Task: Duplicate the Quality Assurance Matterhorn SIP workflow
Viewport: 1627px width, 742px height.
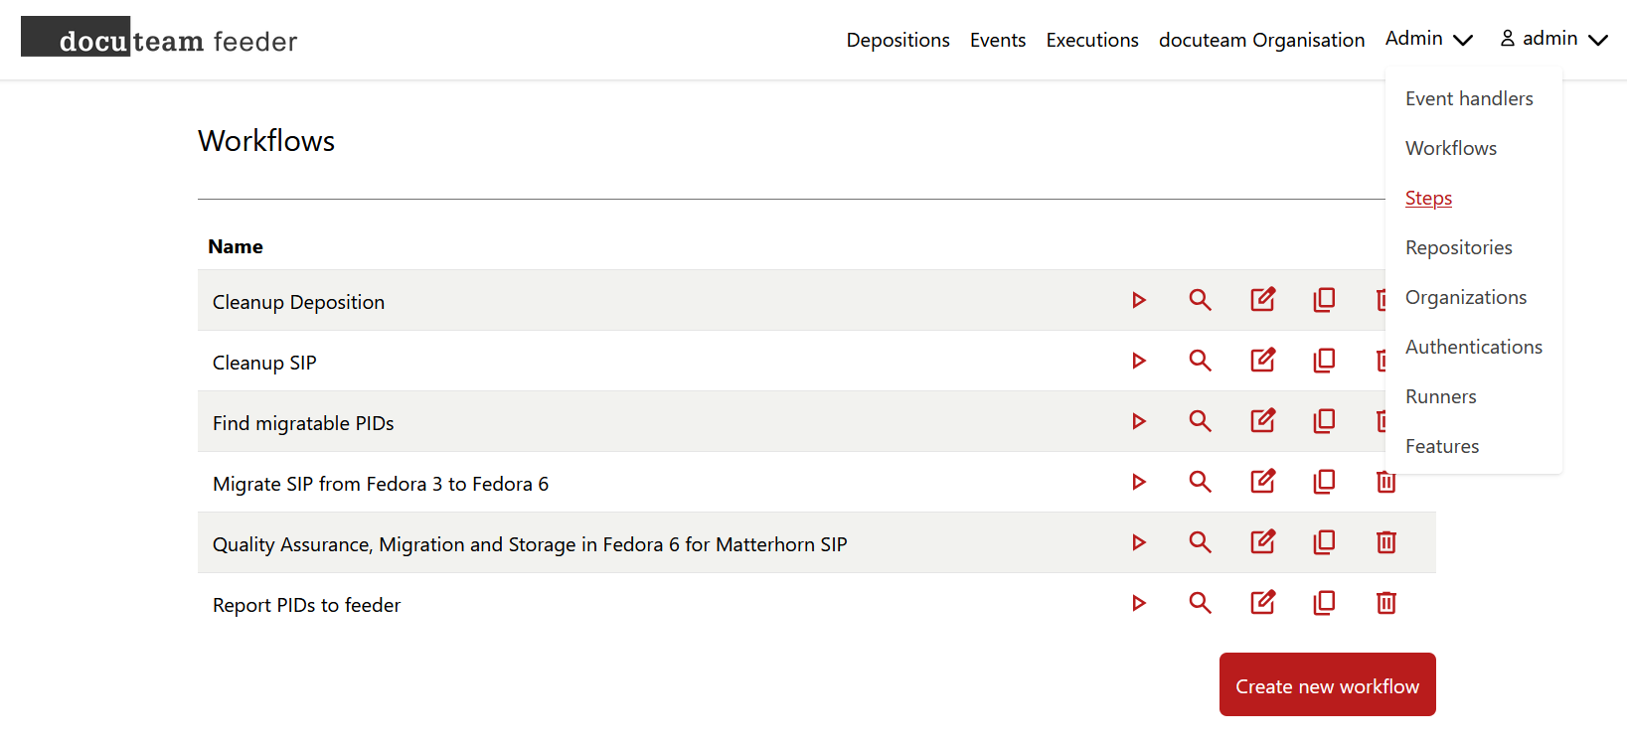Action: tap(1324, 541)
